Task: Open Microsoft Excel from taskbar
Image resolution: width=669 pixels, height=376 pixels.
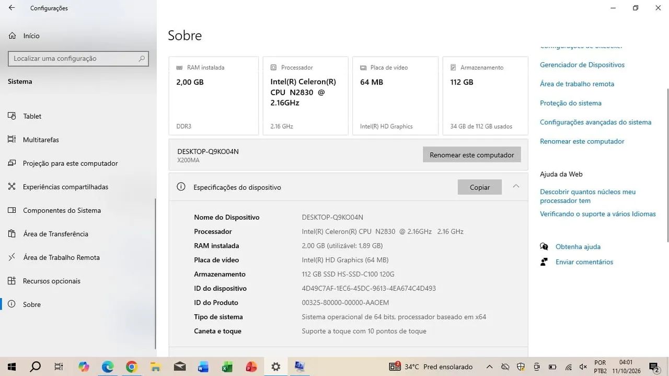Action: coord(227,367)
